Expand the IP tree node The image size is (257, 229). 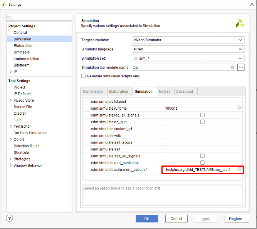click(11, 72)
